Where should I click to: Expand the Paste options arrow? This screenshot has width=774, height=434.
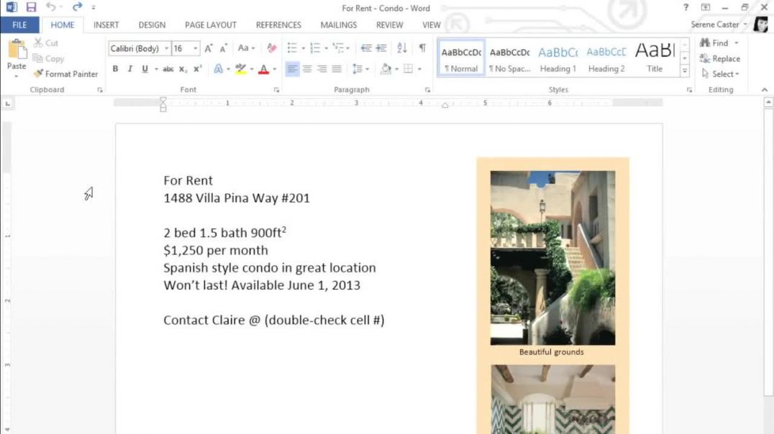[17, 76]
